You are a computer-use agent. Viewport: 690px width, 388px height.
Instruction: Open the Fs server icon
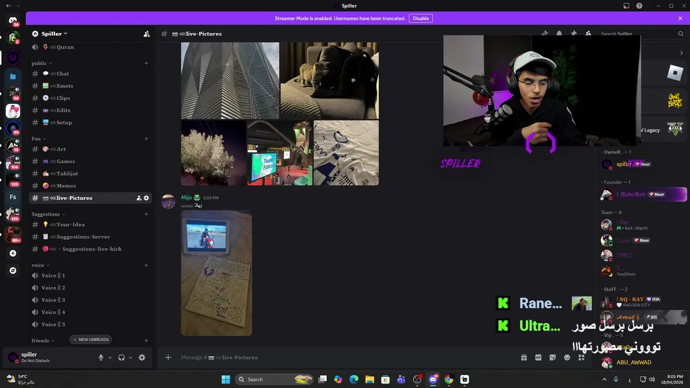pyautogui.click(x=13, y=197)
